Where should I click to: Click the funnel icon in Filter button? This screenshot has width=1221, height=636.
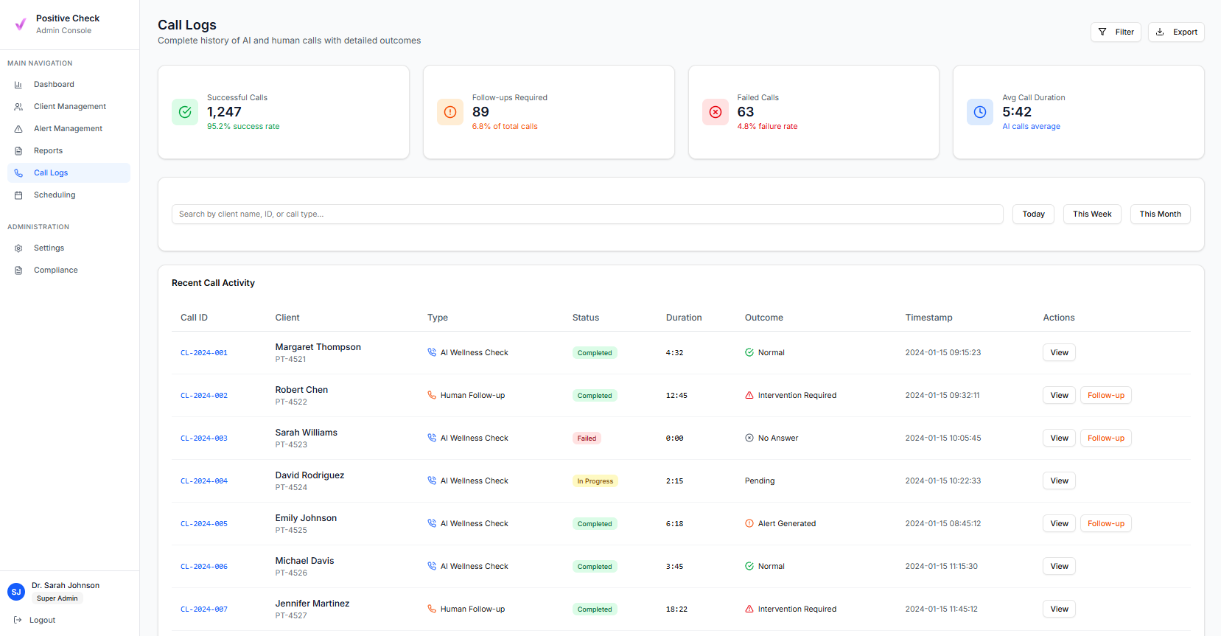point(1102,32)
